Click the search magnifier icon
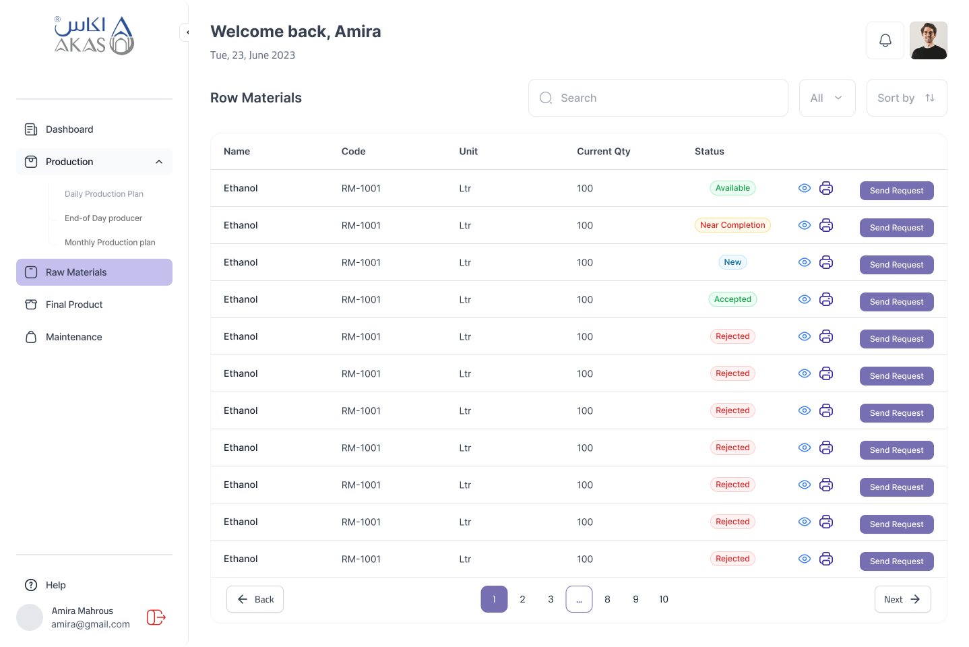This screenshot has width=969, height=647. pos(546,98)
